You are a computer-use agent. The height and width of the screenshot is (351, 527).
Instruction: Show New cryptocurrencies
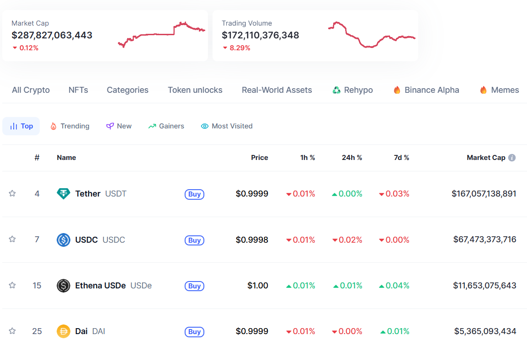click(119, 126)
